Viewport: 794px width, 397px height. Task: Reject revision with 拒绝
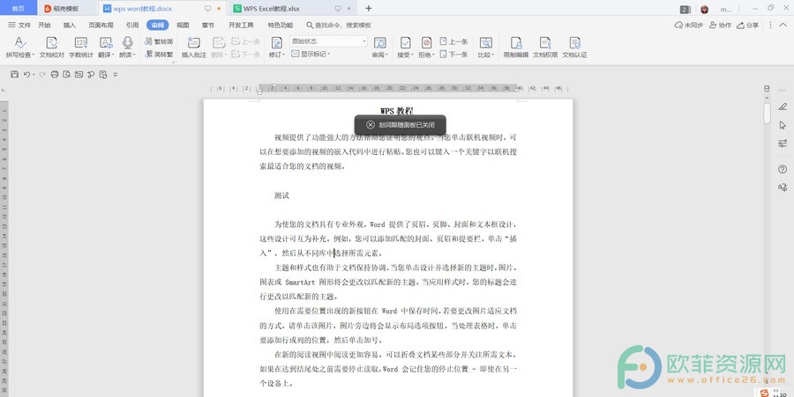click(426, 47)
